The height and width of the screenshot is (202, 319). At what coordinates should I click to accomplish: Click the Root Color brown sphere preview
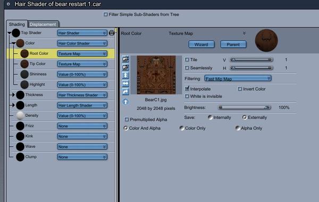pyautogui.click(x=24, y=54)
